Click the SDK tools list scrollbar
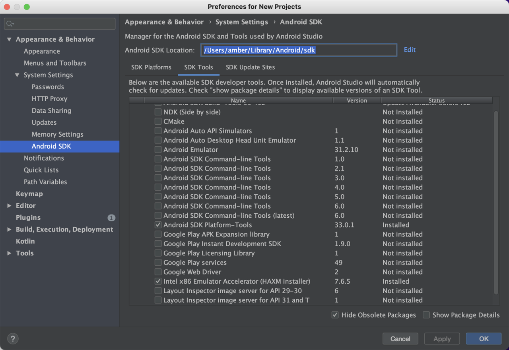The width and height of the screenshot is (509, 350). 495,203
